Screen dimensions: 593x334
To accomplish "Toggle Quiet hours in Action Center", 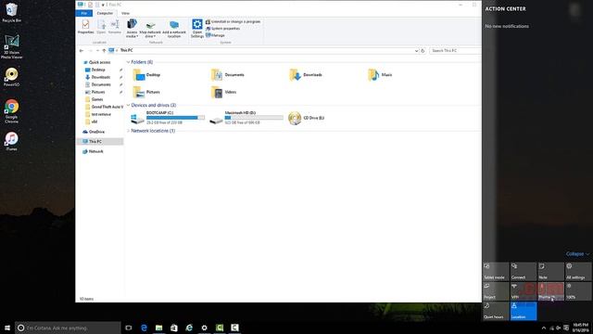I will click(496, 311).
